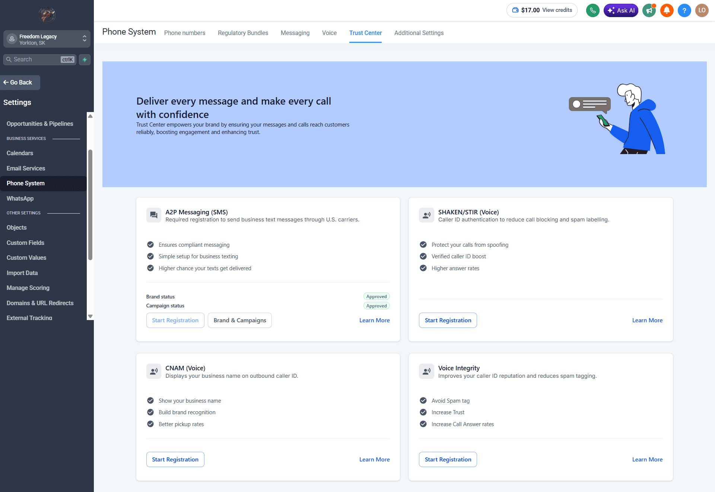Click Learn More on SHAKEN/STIR card
This screenshot has width=715, height=492.
tap(647, 320)
